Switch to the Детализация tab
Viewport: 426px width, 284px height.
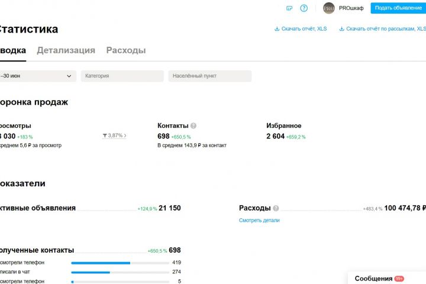tap(66, 50)
